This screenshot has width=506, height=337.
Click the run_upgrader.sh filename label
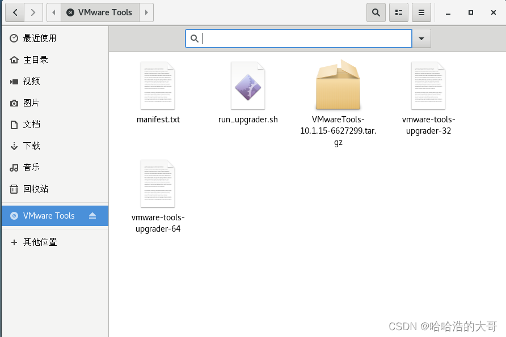(248, 120)
